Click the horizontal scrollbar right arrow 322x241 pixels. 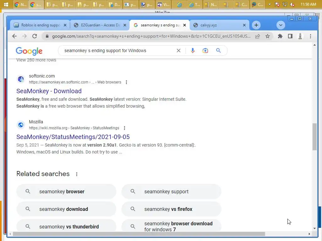[309, 234]
